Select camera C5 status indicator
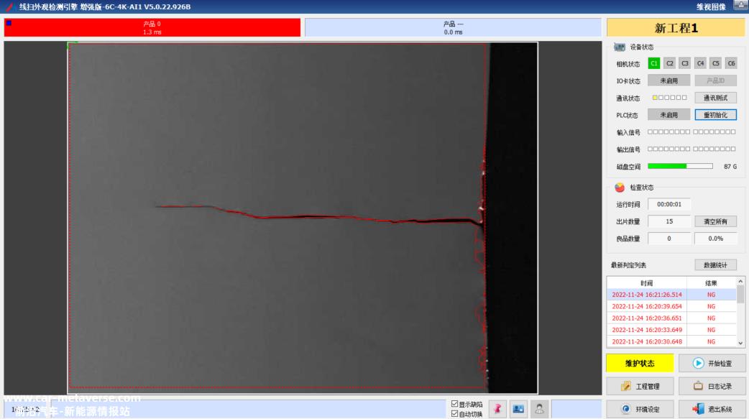 [x=715, y=63]
